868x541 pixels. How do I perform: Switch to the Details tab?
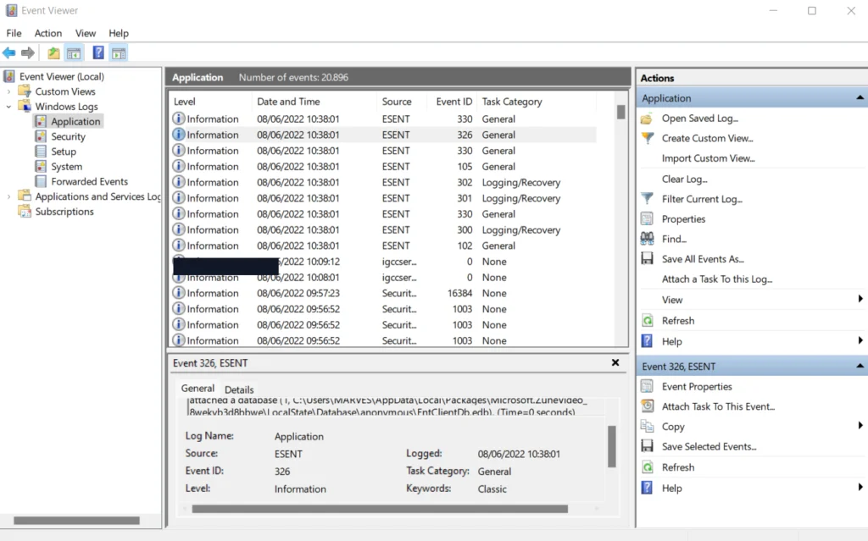239,389
